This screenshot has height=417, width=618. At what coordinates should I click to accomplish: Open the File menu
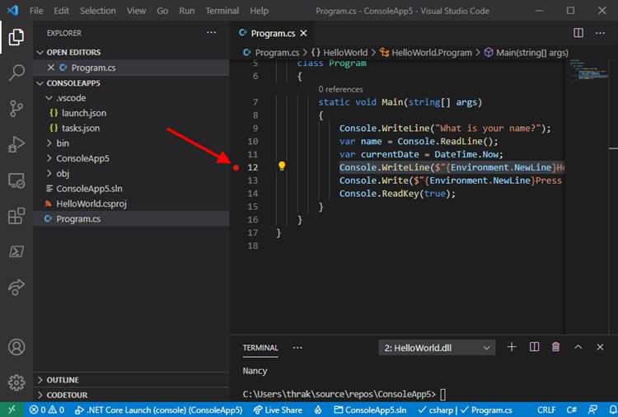pos(36,11)
